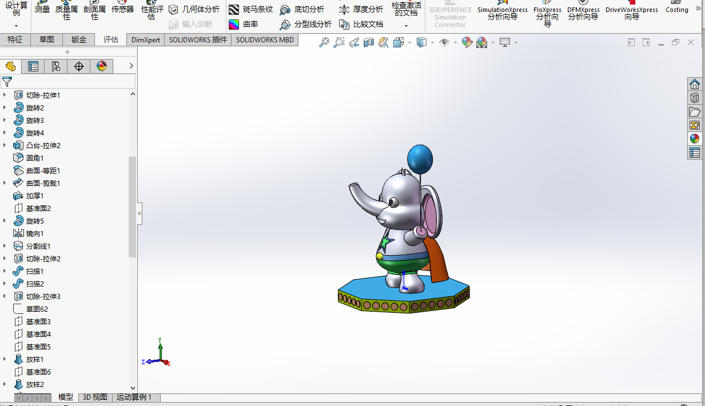The image size is (705, 406).
Task: Switch to the 运动算例 1 tab
Action: (134, 397)
